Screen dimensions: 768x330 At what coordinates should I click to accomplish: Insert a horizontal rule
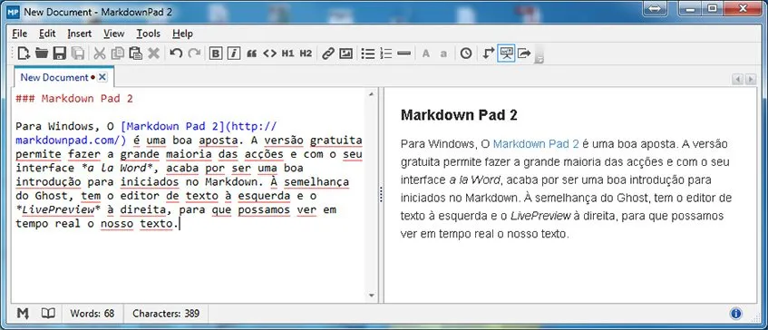pos(403,53)
